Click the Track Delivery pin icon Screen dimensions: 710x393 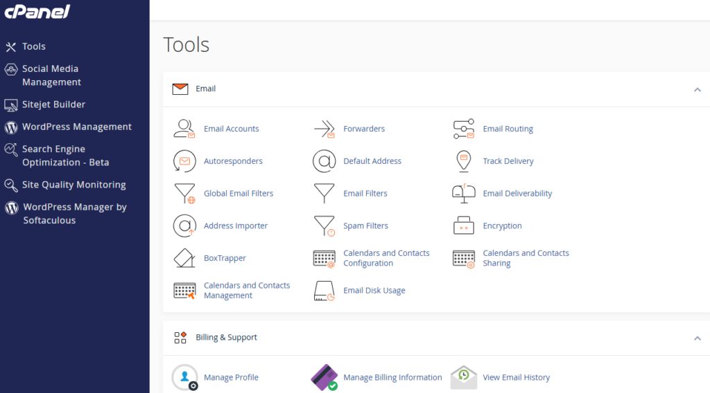pos(464,161)
